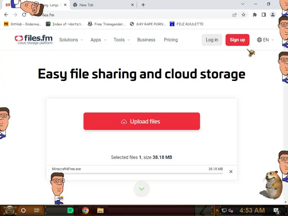
Task: Open Chrome from the taskbar
Action: coord(85,210)
